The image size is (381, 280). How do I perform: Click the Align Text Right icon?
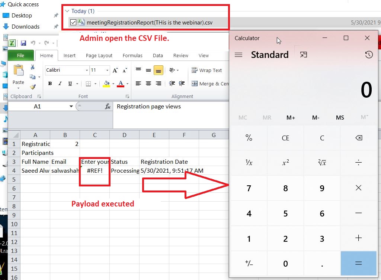[x=158, y=84]
